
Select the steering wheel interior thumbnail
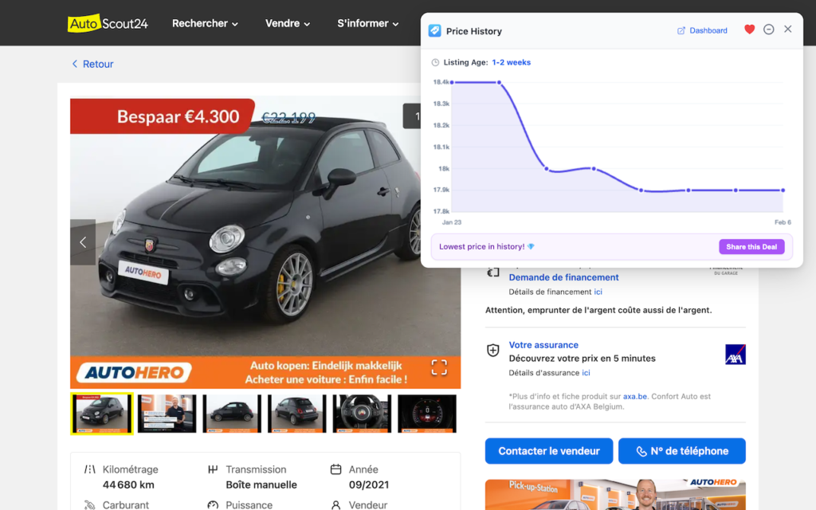pyautogui.click(x=362, y=414)
